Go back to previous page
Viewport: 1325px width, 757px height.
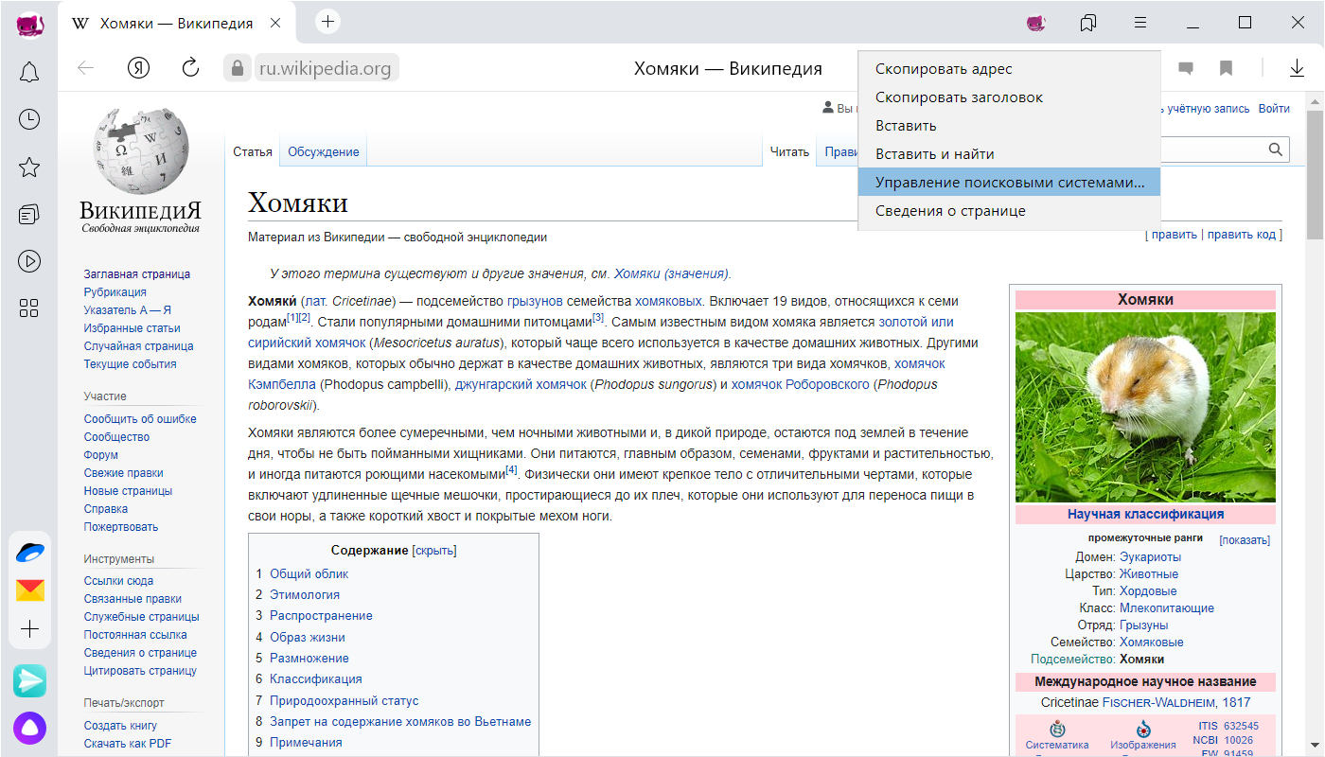point(86,67)
